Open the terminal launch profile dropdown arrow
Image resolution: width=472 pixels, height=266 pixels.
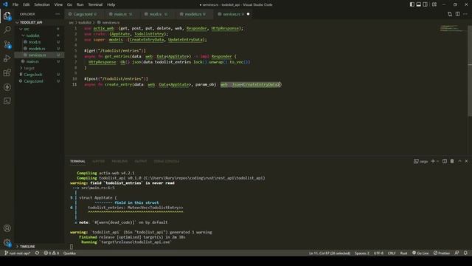click(x=437, y=161)
